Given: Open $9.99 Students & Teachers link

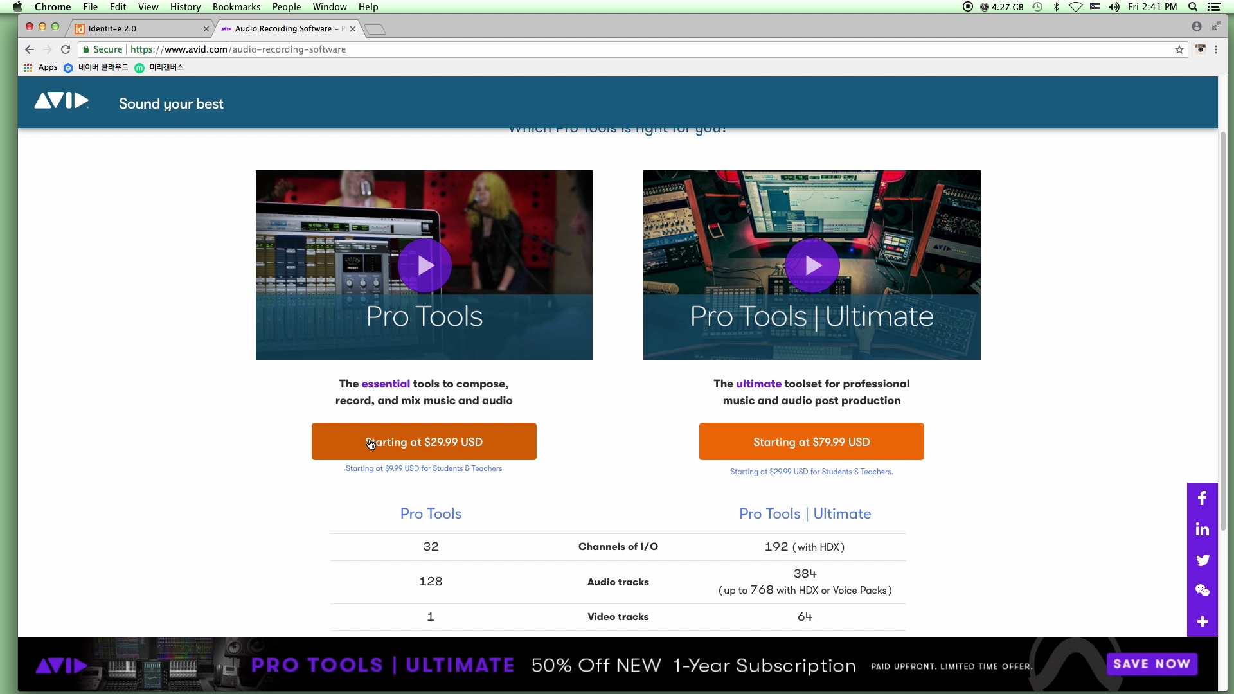Looking at the screenshot, I should (x=424, y=468).
